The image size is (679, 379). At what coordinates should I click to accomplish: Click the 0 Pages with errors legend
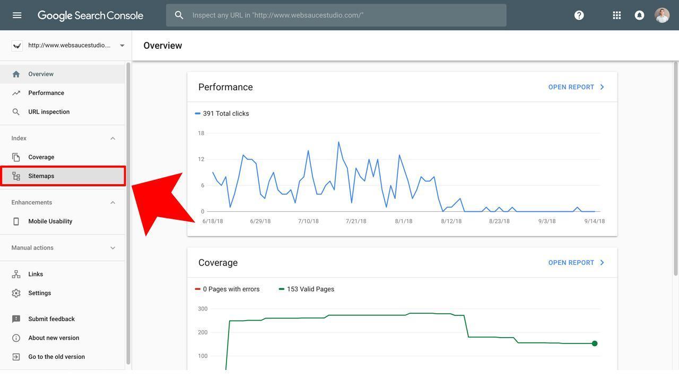[227, 289]
